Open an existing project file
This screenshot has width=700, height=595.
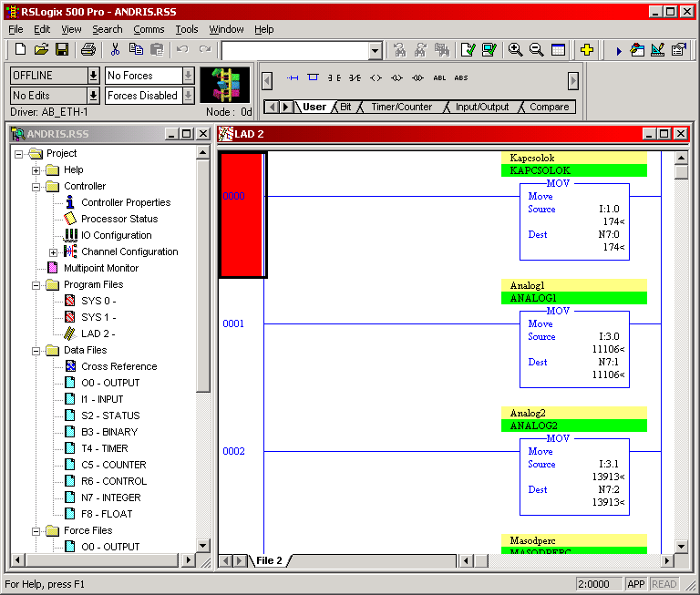click(x=41, y=49)
